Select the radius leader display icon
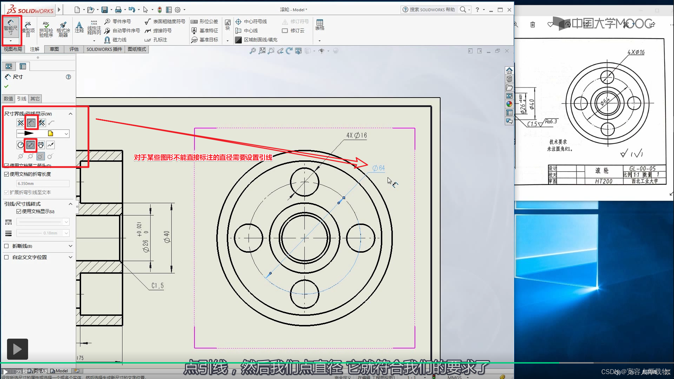 pyautogui.click(x=21, y=145)
